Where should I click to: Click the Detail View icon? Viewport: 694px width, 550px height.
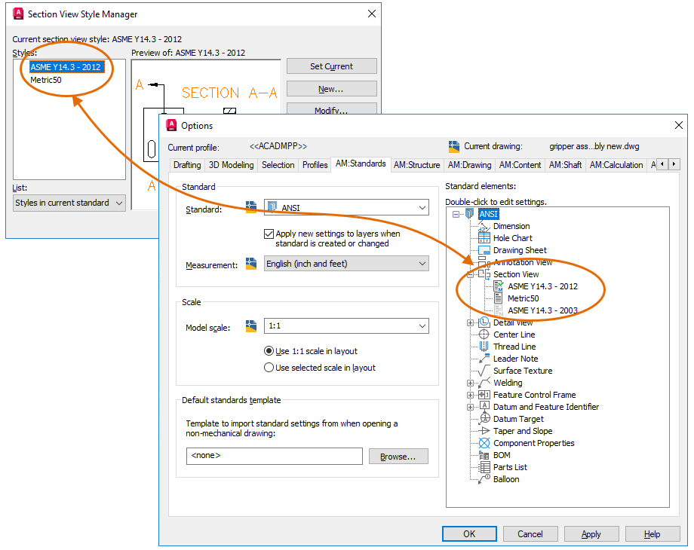tap(484, 322)
